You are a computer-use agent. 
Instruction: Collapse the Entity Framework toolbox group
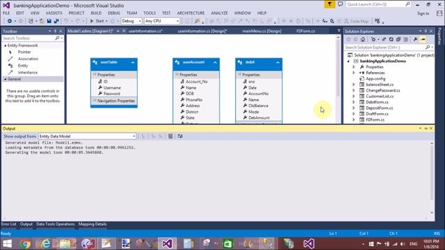coord(6,46)
